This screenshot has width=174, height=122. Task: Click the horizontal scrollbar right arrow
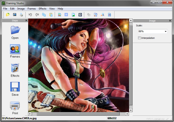pyautogui.click(x=127, y=114)
